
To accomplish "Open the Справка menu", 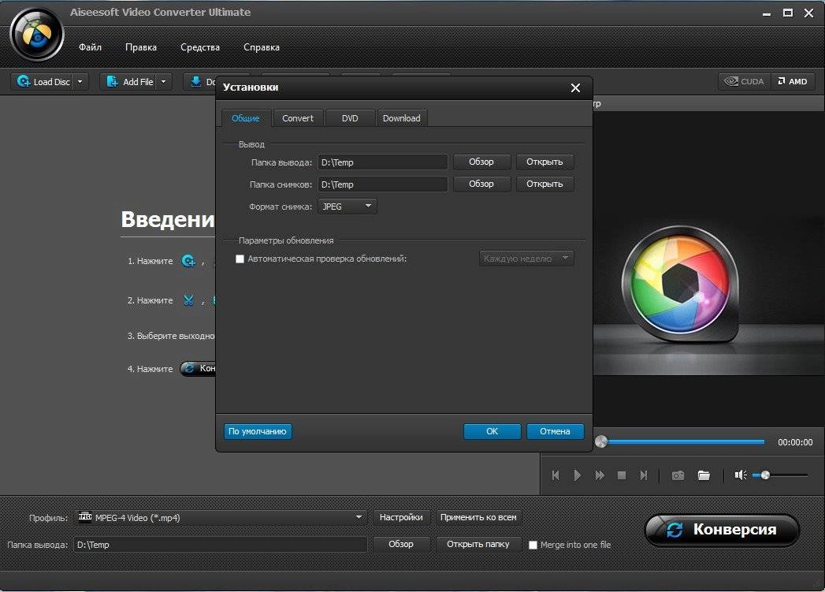I will tap(262, 47).
